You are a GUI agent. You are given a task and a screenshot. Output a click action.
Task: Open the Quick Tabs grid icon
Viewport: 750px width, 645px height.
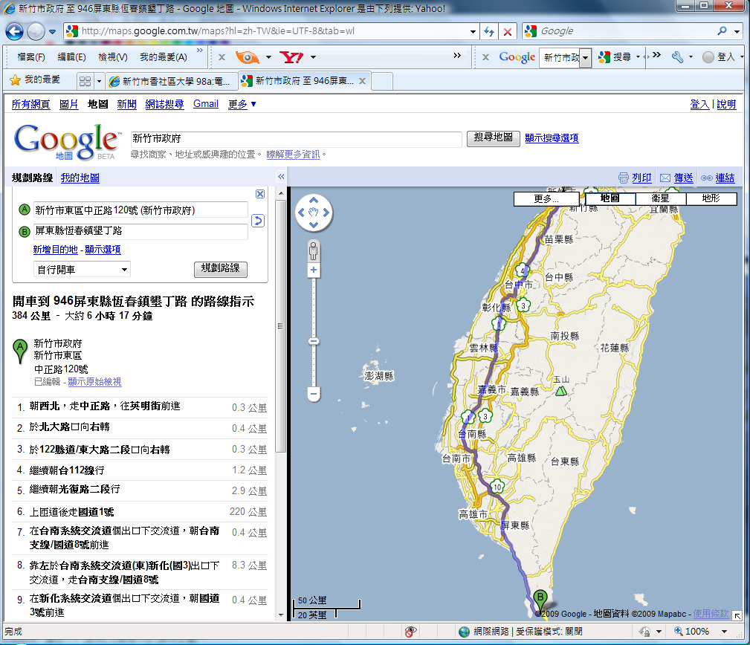tap(85, 81)
